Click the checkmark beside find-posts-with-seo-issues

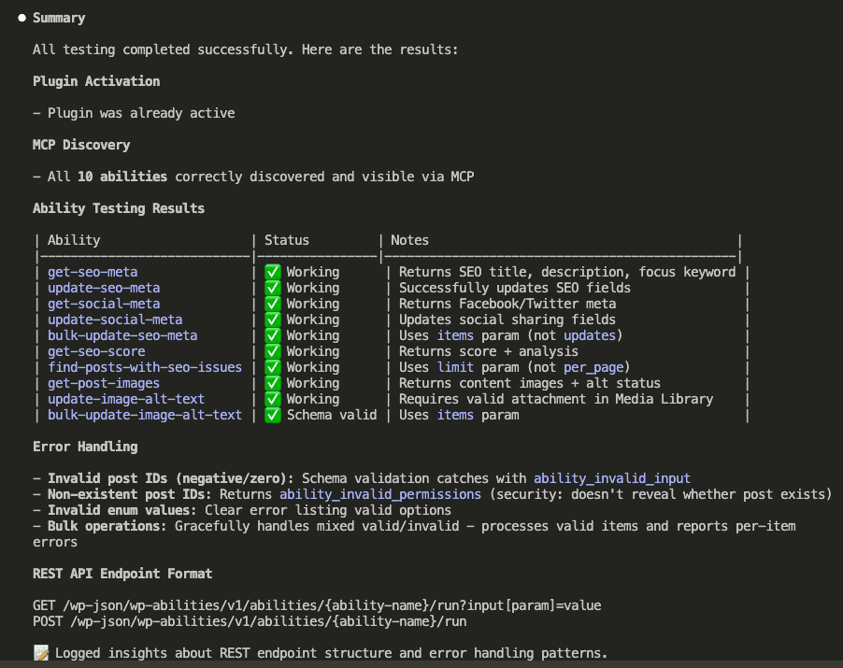273,366
